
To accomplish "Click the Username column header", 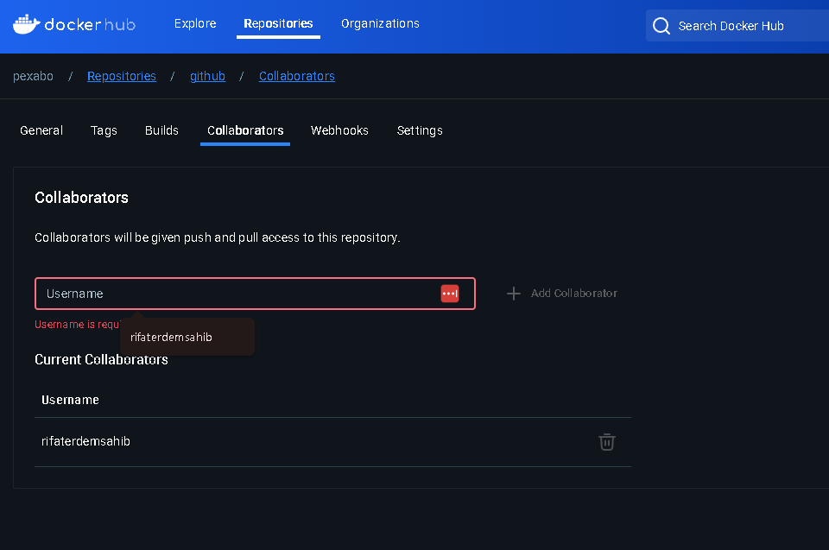I will coord(70,400).
